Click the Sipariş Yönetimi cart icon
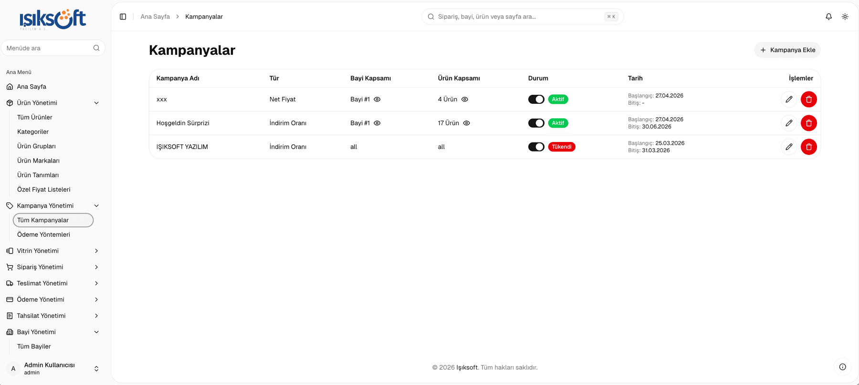Screen dimensions: 859x385 click(x=10, y=267)
